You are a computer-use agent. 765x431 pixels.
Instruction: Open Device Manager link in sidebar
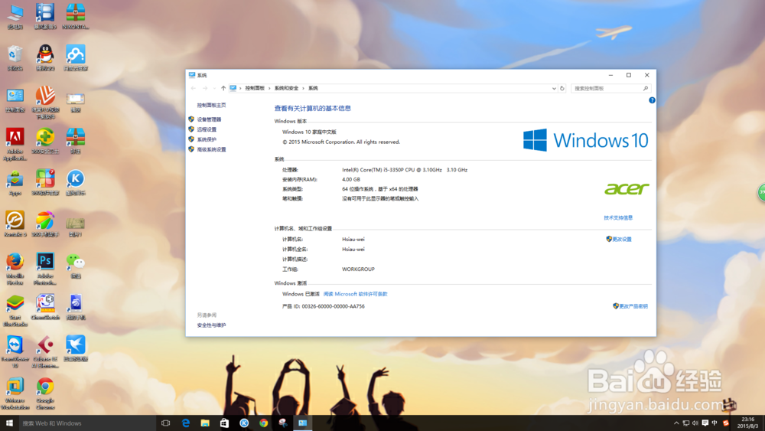click(x=209, y=119)
